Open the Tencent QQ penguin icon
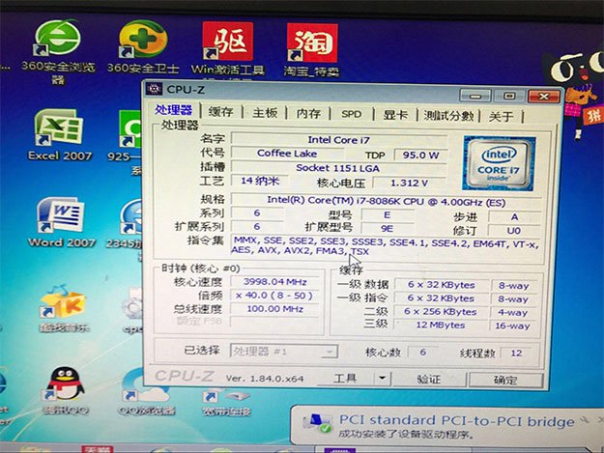This screenshot has width=604, height=453. [65, 384]
